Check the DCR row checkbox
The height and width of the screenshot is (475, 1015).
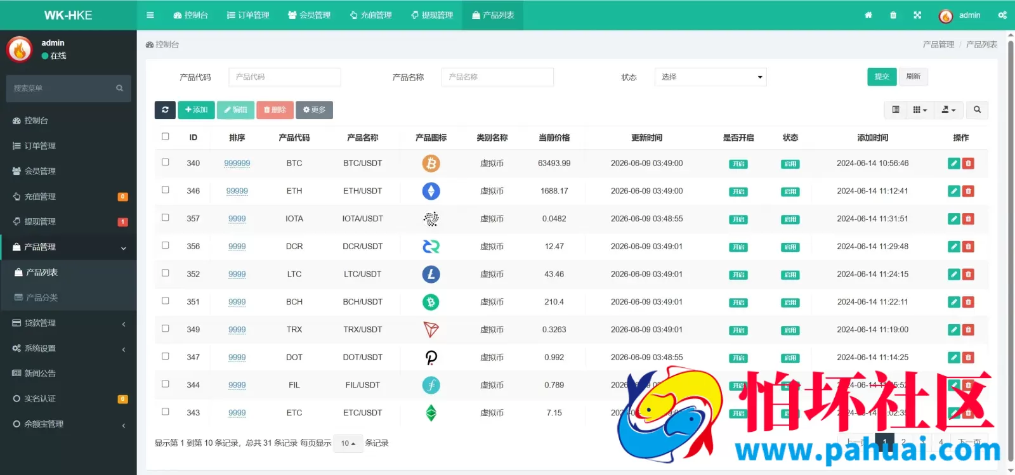166,245
